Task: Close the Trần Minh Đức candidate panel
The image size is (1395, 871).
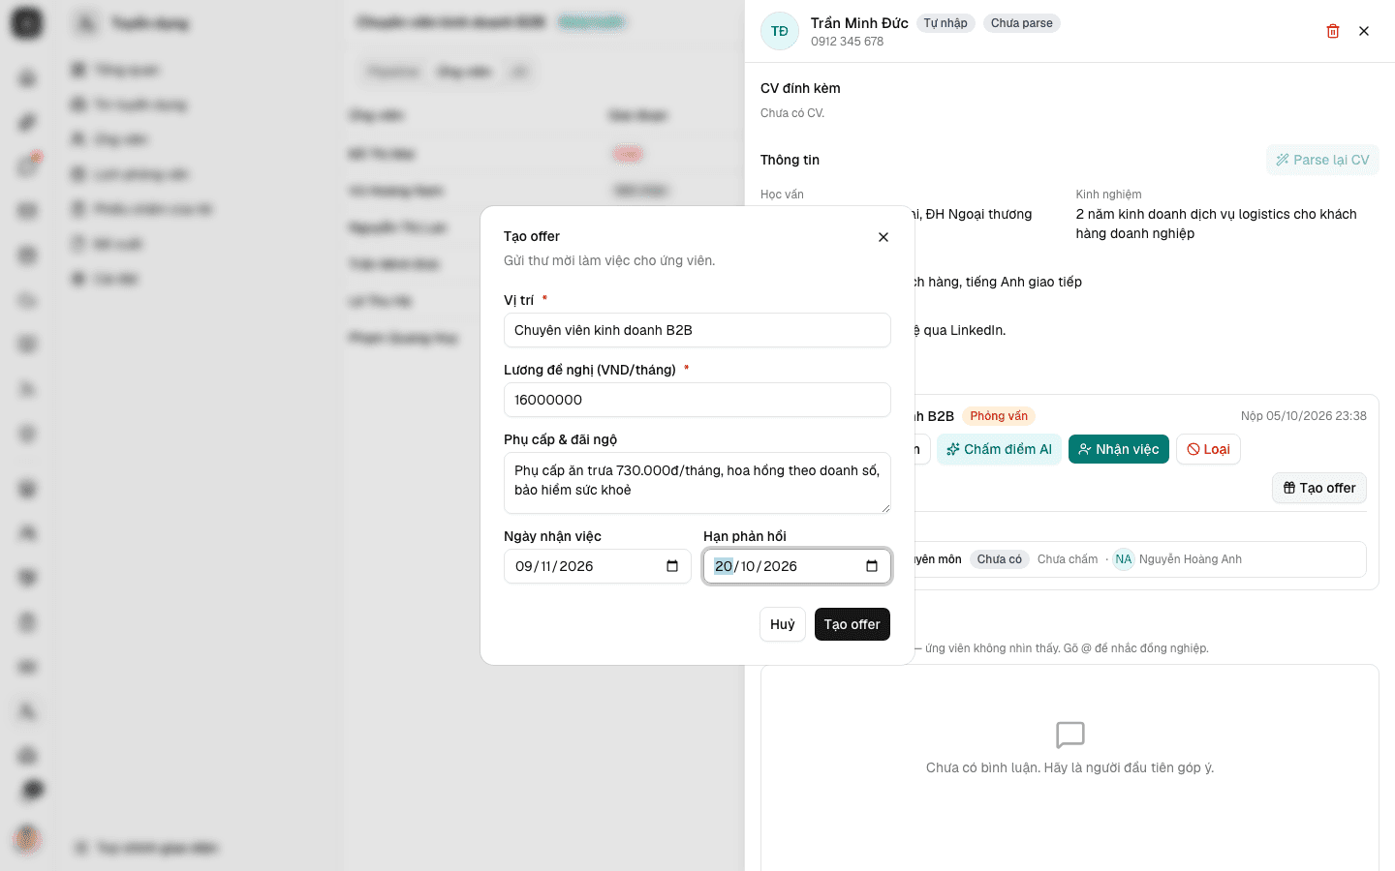Action: [x=1364, y=31]
